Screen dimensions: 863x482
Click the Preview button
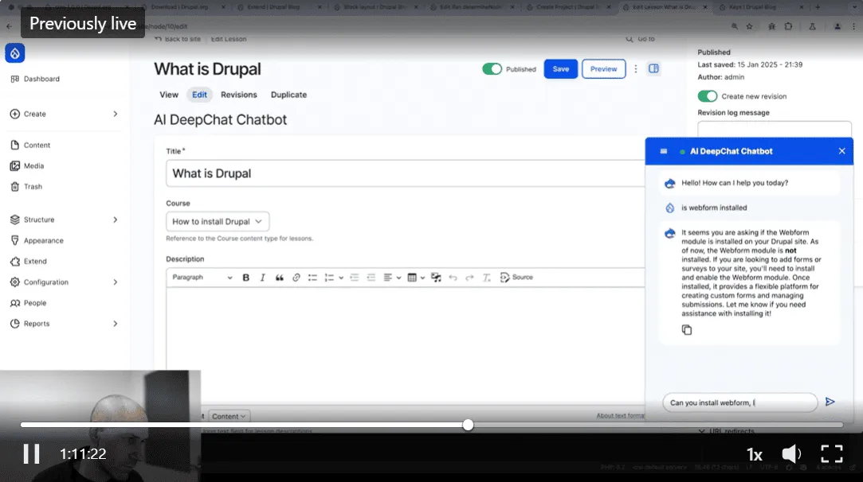[x=604, y=68]
